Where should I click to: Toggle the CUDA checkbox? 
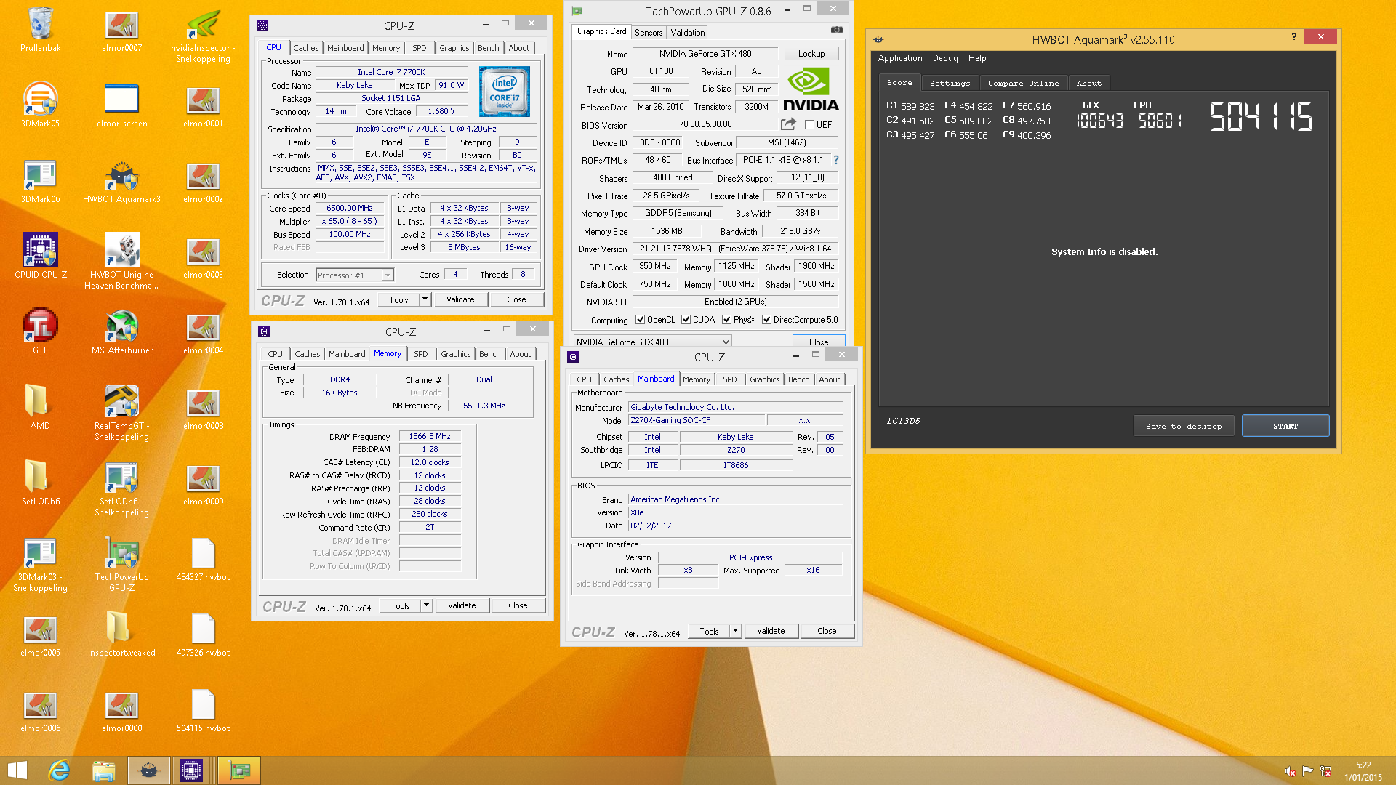686,320
